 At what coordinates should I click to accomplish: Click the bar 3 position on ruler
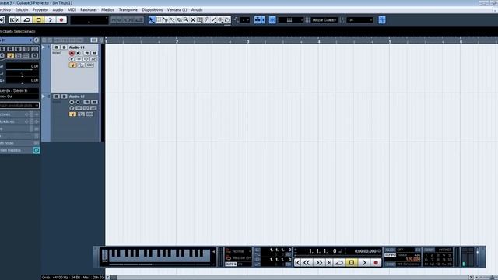pos(248,40)
